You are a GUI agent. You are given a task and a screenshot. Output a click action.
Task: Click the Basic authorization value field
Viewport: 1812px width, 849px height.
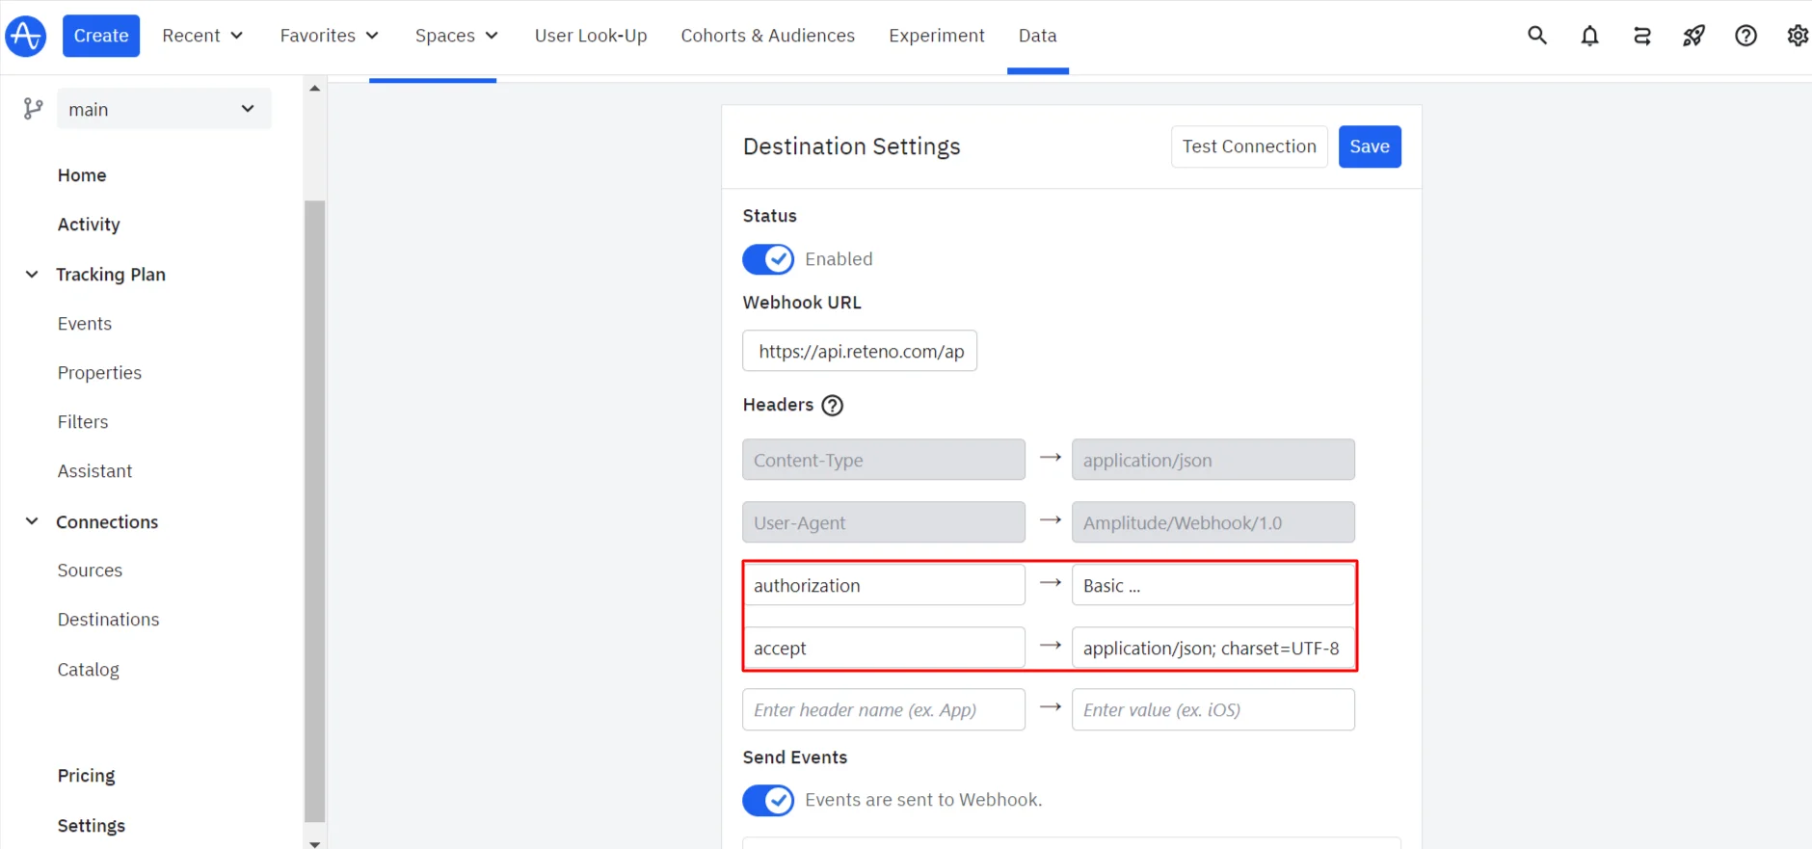tap(1213, 585)
